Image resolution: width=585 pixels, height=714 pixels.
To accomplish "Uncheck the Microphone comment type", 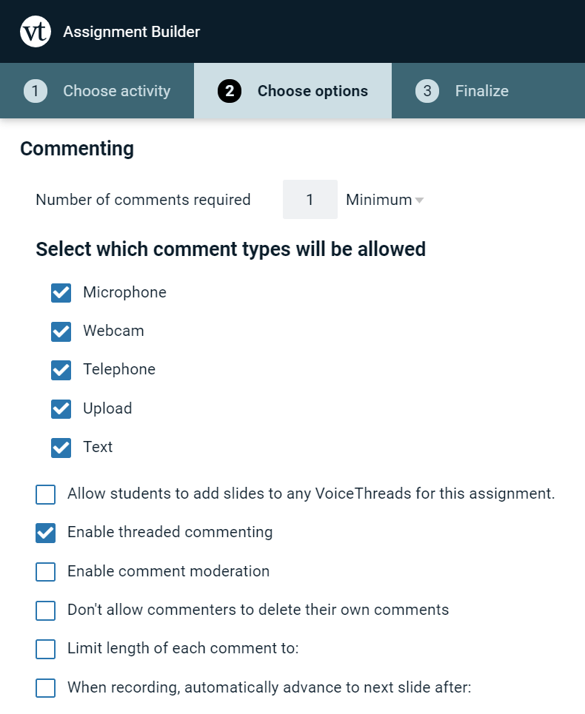I will [61, 292].
